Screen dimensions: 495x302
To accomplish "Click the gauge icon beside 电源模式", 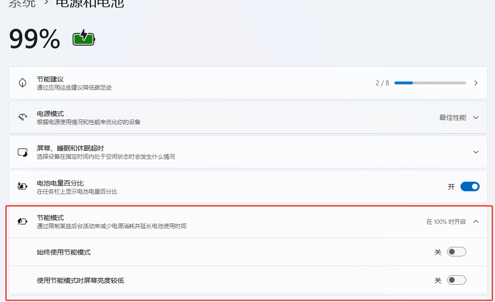I will [23, 117].
